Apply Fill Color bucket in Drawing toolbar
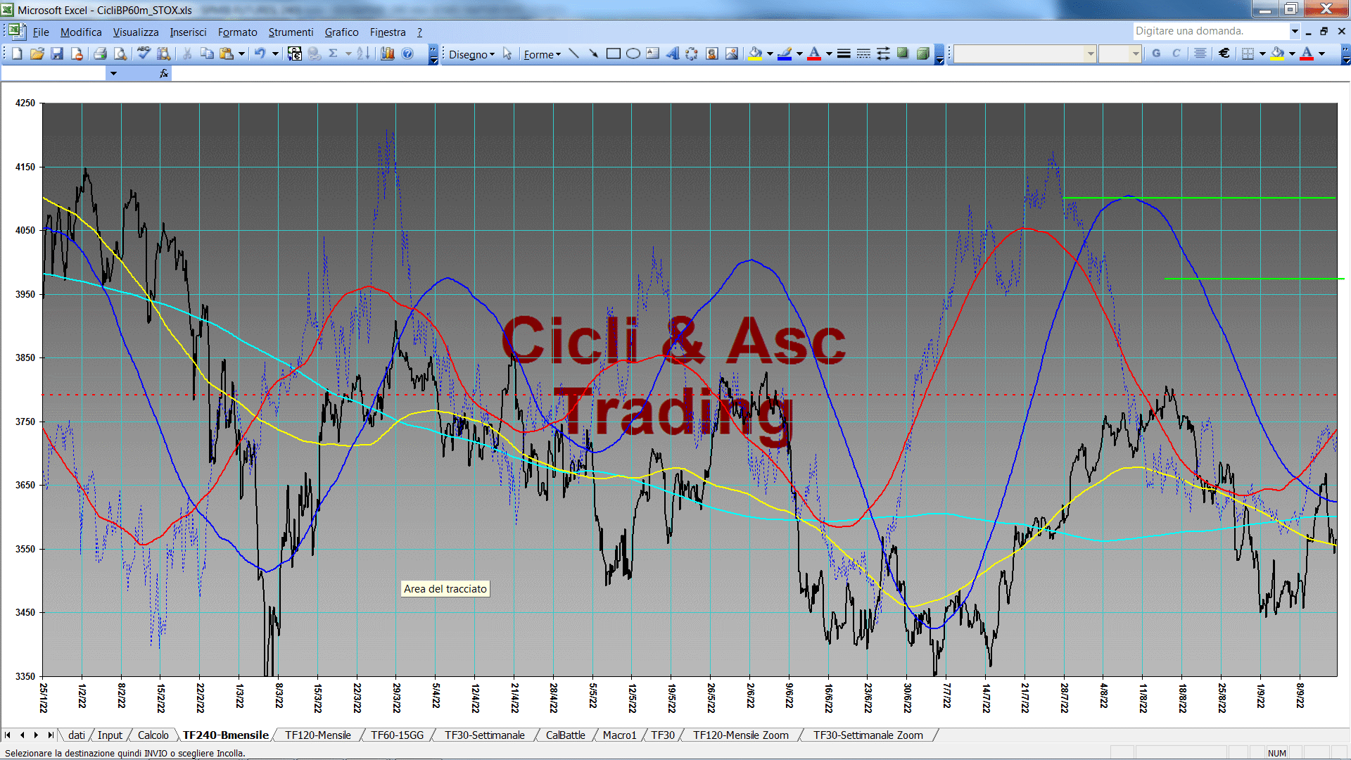The width and height of the screenshot is (1351, 760). tap(755, 53)
